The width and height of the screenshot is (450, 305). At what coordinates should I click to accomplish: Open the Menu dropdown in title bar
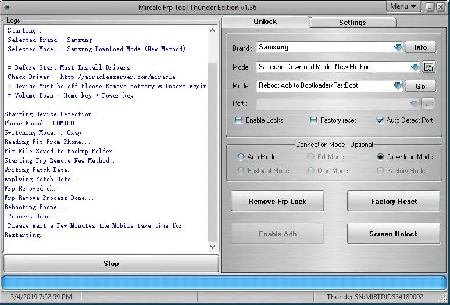tap(403, 6)
